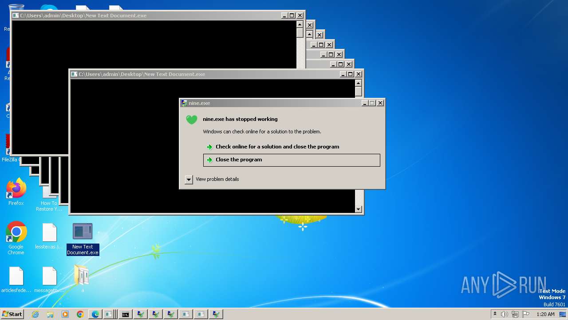Close the front New Text Document.exe console
This screenshot has width=568, height=320.
359,74
